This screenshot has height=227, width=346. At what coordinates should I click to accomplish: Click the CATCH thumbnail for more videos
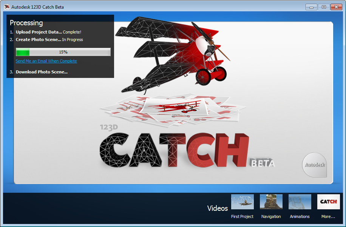(328, 202)
